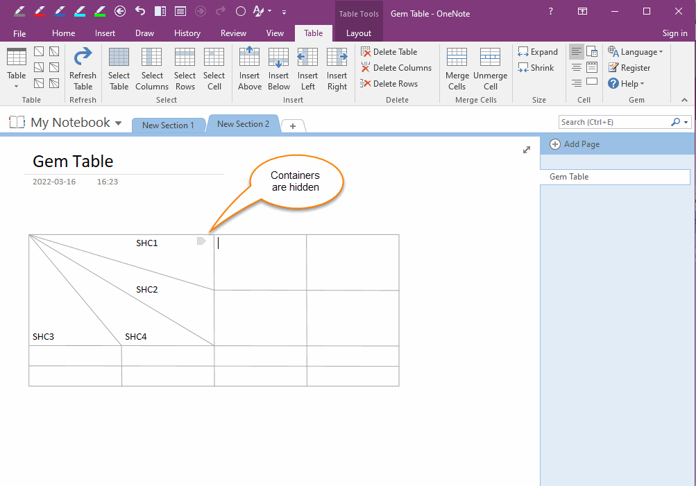
Task: Click Sign in
Action: point(674,33)
